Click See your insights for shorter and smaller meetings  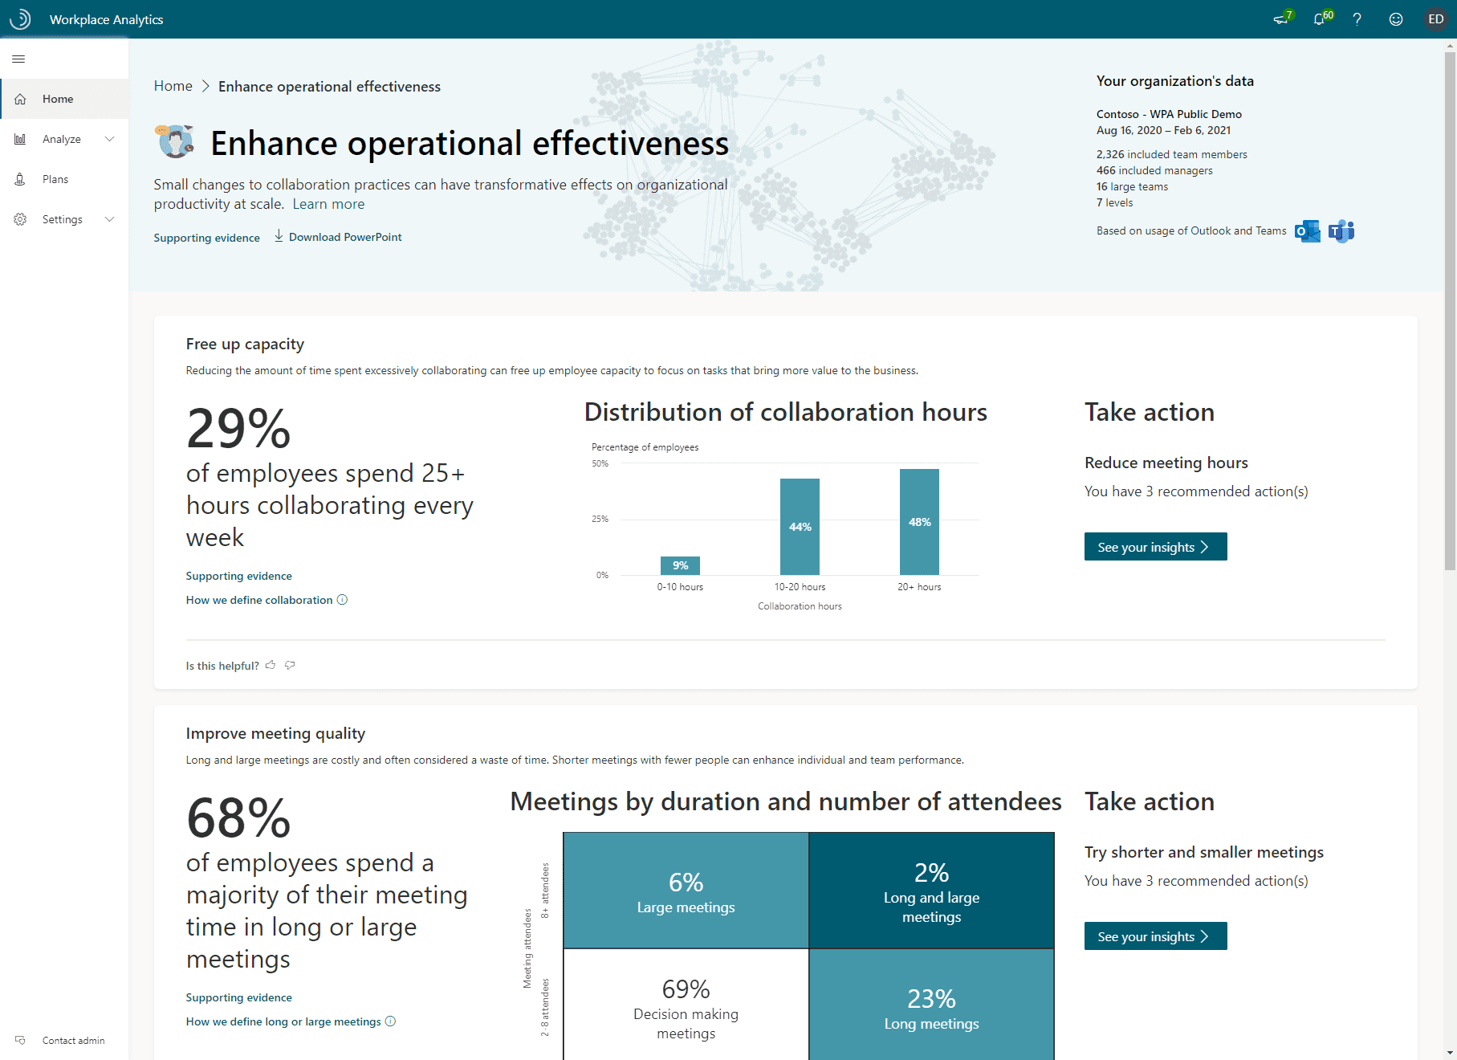point(1155,936)
